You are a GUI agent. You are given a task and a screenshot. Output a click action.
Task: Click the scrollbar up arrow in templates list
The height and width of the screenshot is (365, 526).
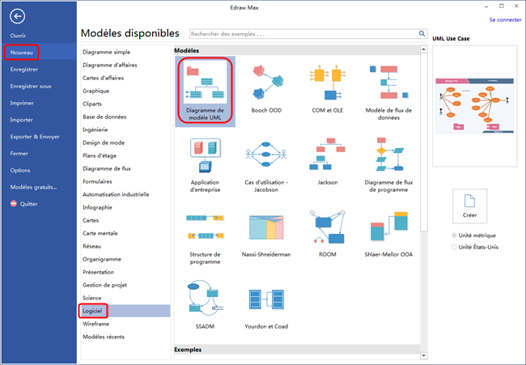pyautogui.click(x=424, y=49)
